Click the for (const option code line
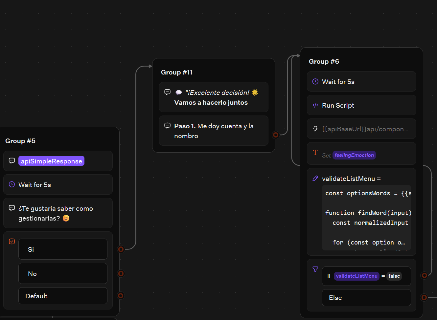The image size is (437, 320). pyautogui.click(x=369, y=243)
